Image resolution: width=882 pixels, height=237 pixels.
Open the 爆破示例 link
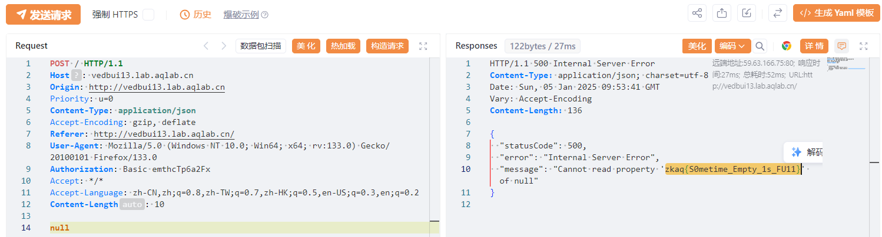point(246,15)
